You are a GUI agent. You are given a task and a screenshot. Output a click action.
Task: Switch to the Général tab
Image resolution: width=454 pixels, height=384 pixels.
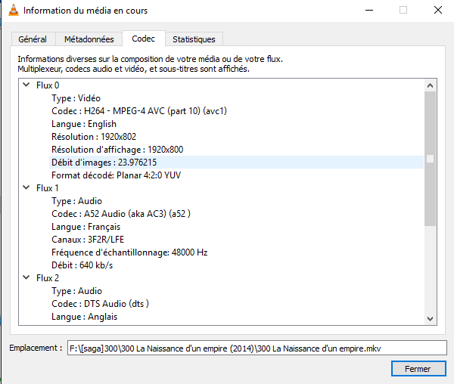point(33,39)
